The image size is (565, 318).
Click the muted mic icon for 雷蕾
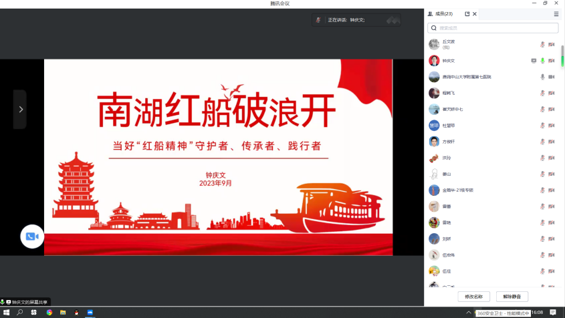coord(542,206)
